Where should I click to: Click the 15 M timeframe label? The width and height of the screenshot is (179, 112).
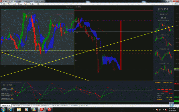[x=164, y=18]
